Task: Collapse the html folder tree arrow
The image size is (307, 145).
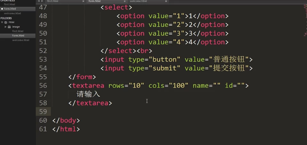Action: coord(2,22)
